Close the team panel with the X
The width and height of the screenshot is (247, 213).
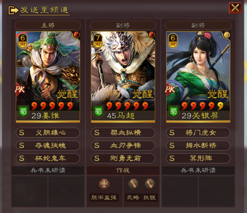[235, 8]
